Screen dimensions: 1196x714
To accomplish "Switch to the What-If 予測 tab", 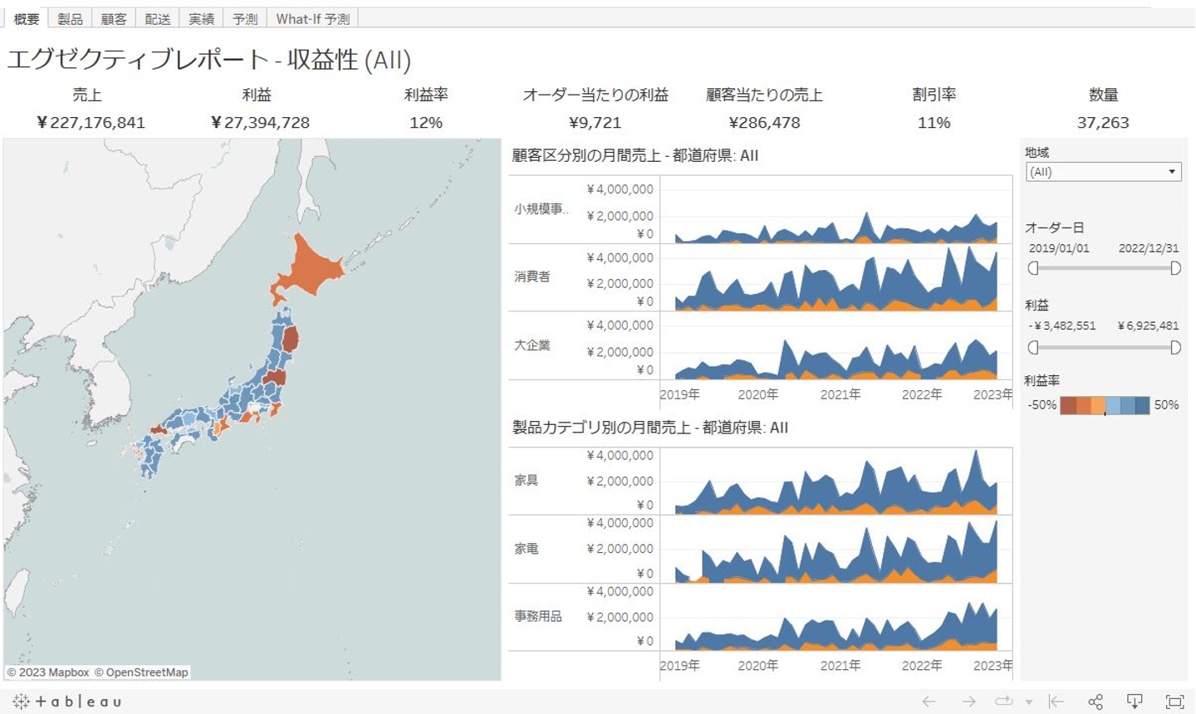I will coord(312,18).
